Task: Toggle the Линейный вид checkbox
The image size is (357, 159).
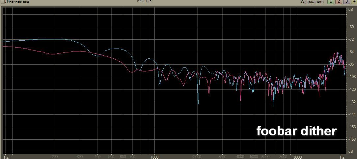Action: click(x=3, y=1)
